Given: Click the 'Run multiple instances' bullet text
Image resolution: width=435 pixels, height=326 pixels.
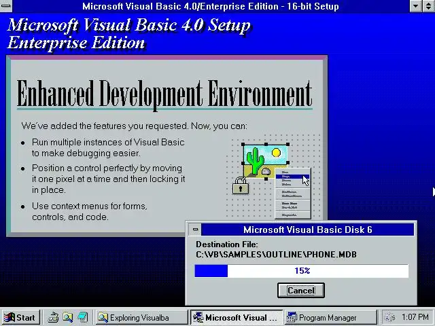Looking at the screenshot, I should coord(108,147).
